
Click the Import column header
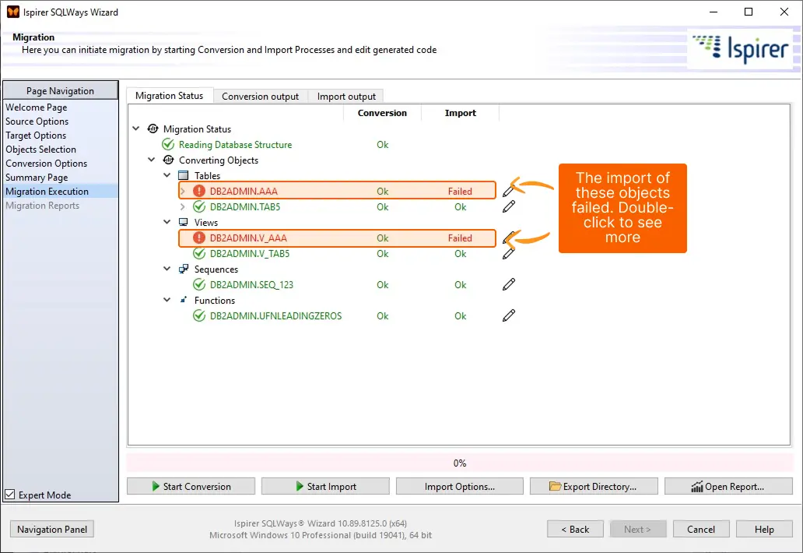click(x=460, y=113)
